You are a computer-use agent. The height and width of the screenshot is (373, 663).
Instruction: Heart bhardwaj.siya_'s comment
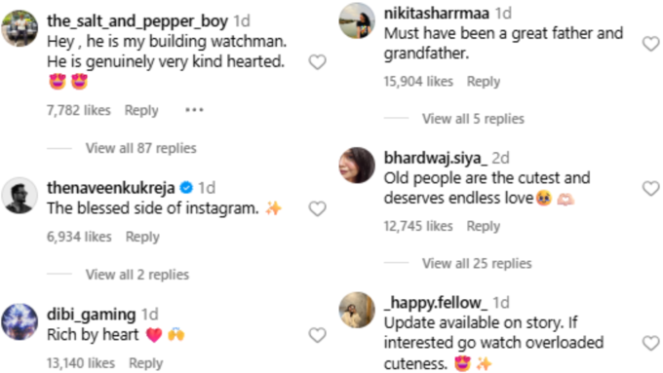coord(650,188)
